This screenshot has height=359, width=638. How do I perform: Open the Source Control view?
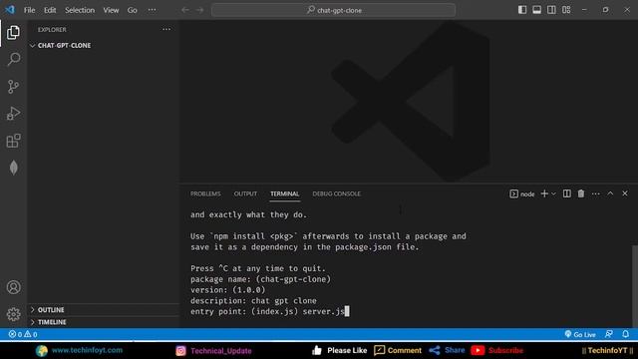13,87
